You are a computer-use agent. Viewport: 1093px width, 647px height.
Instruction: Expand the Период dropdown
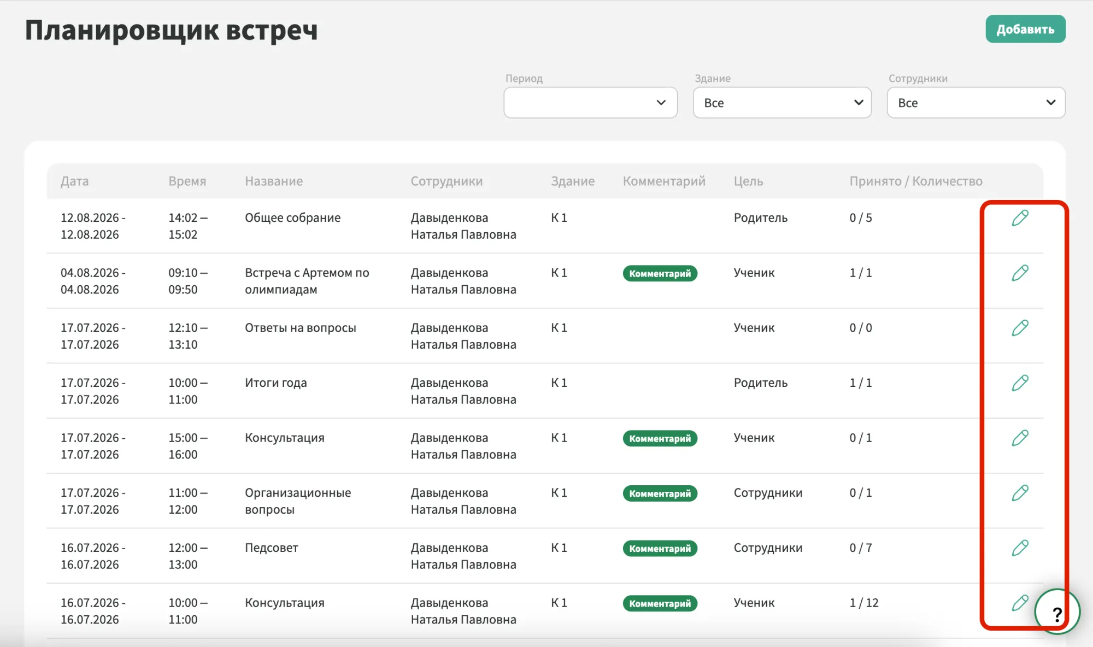point(590,103)
